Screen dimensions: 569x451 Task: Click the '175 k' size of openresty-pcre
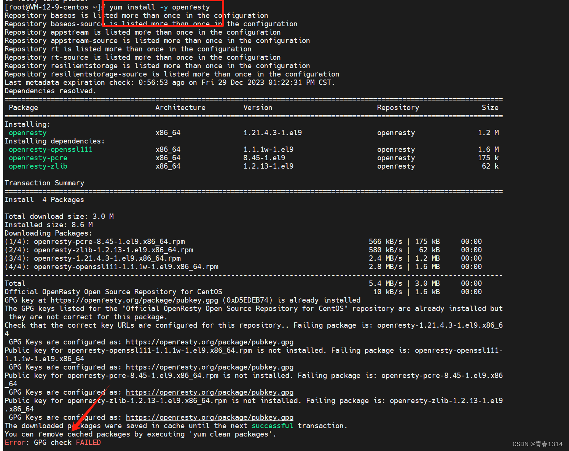pos(488,158)
